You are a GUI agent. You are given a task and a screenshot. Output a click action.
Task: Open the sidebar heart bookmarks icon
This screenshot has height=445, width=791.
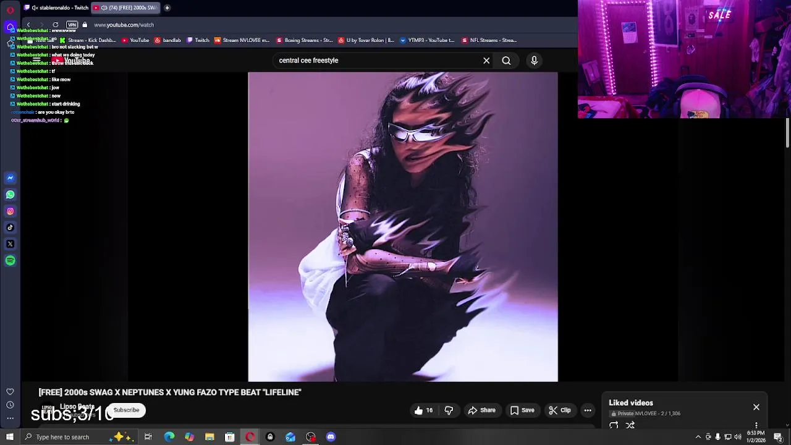pos(10,392)
